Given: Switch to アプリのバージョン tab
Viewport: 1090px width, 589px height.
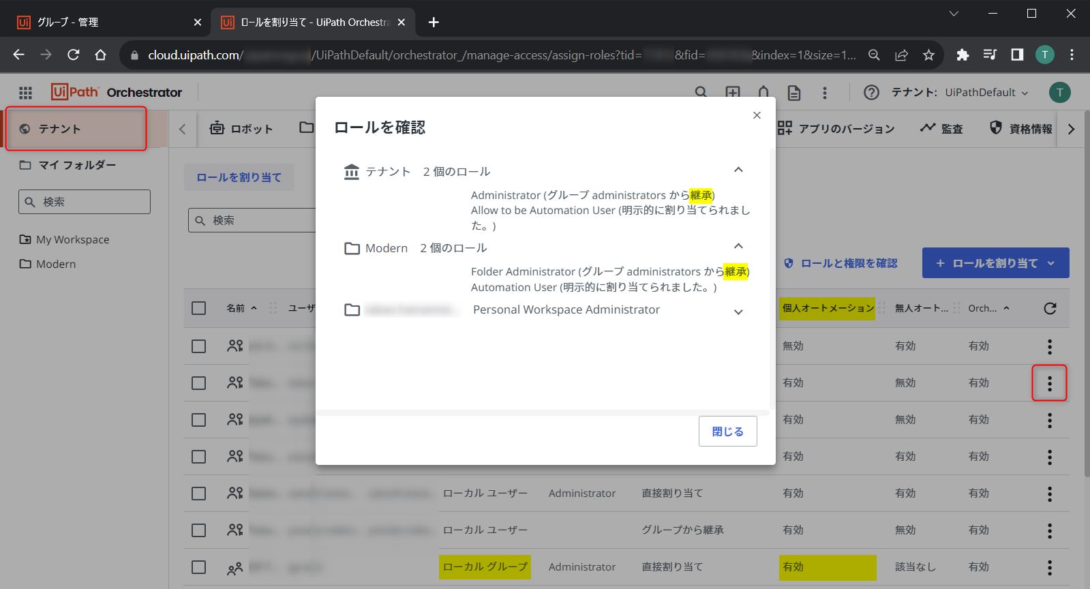Looking at the screenshot, I should tap(836, 128).
